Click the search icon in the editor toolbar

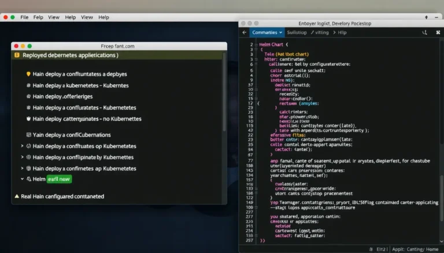click(424, 32)
